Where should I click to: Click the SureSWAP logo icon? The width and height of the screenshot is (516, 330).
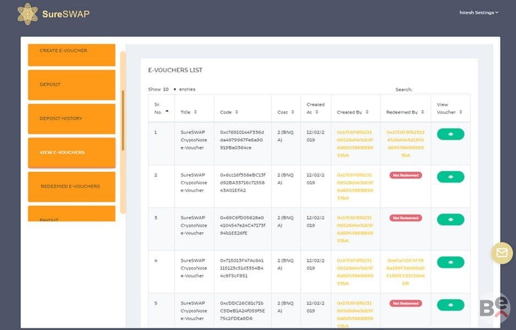[28, 14]
